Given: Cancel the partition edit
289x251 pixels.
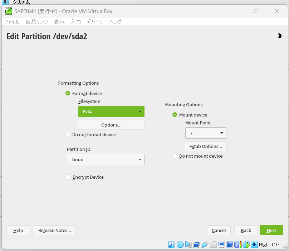Looking at the screenshot, I should click(219, 230).
